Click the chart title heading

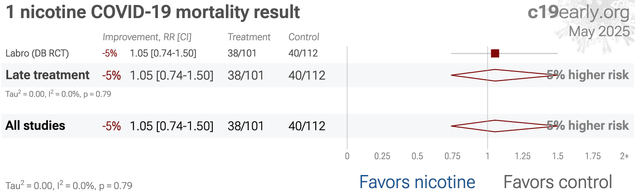pyautogui.click(x=153, y=12)
